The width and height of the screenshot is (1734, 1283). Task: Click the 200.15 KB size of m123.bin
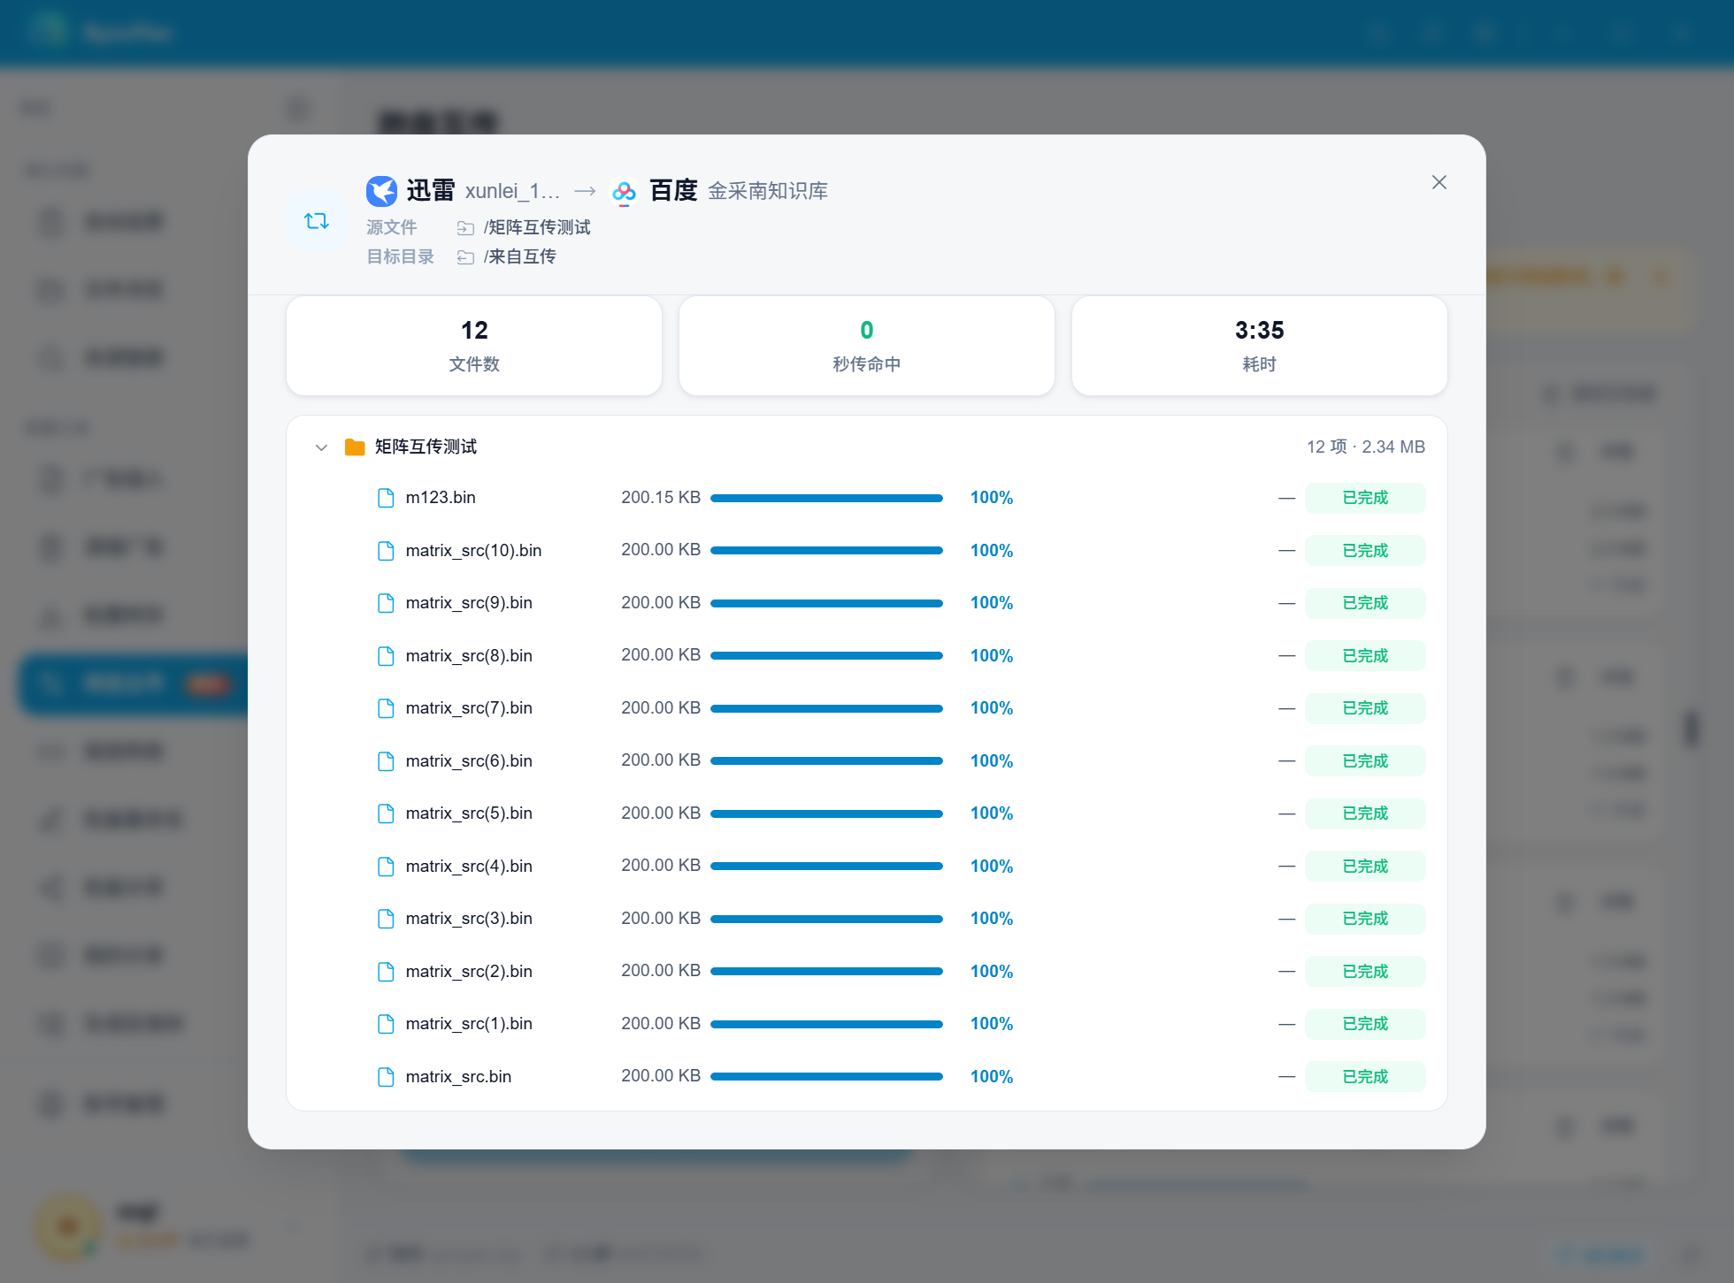(661, 498)
